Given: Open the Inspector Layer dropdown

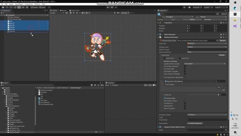Looking at the screenshot, I should tap(213, 17).
